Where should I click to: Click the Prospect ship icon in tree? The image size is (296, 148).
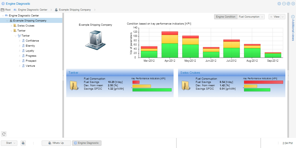point(23,61)
